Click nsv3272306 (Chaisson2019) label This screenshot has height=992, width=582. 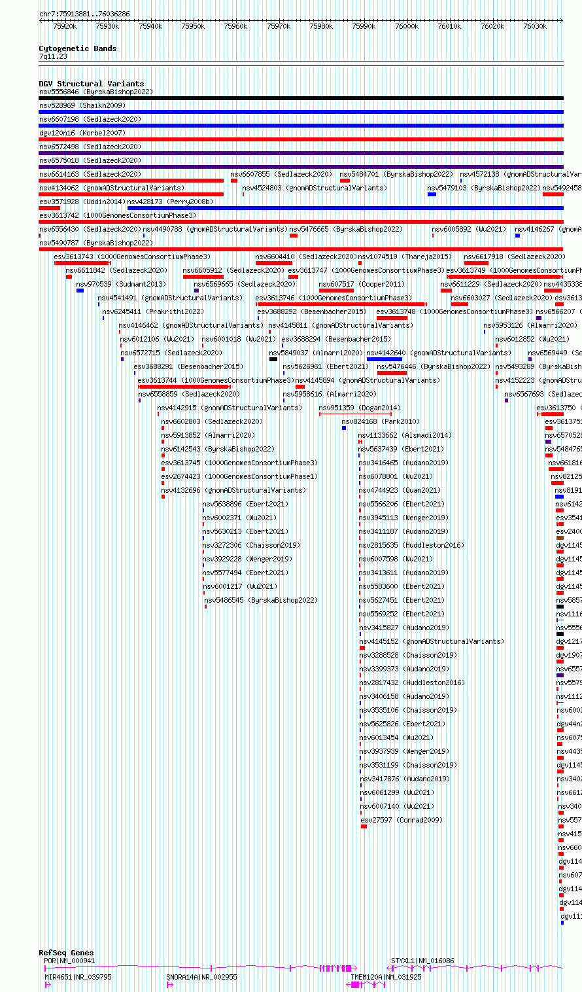[251, 545]
